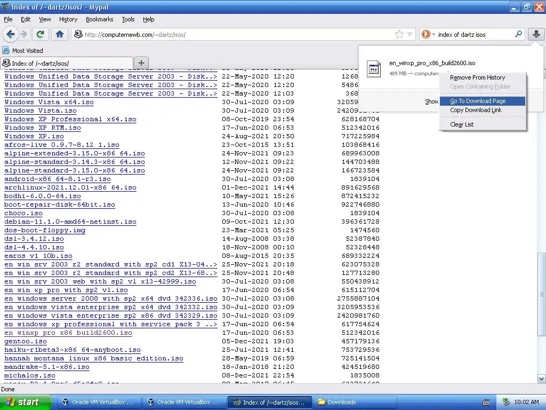This screenshot has width=546, height=410.
Task: Open earos_v1_10b.iso link
Action: coord(38,256)
